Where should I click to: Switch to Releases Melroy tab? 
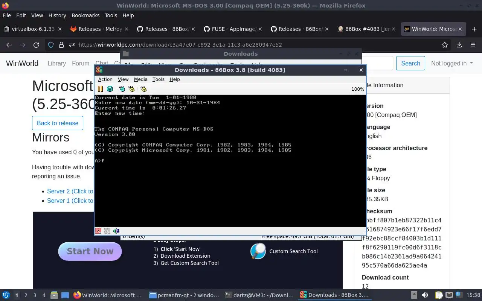(x=100, y=29)
